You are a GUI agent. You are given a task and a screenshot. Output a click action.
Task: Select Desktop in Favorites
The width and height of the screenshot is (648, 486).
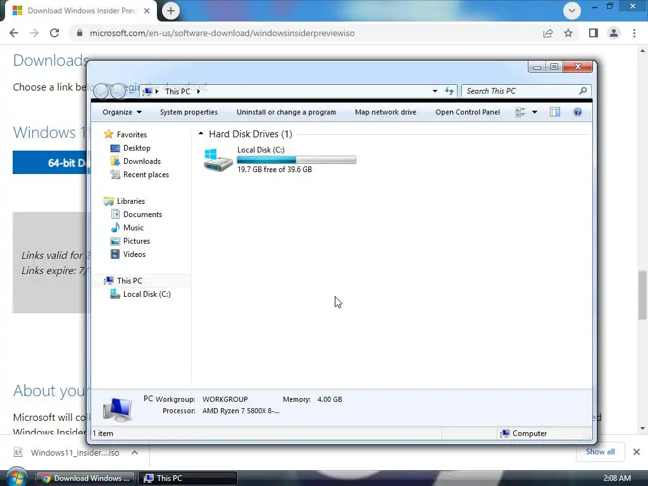137,148
